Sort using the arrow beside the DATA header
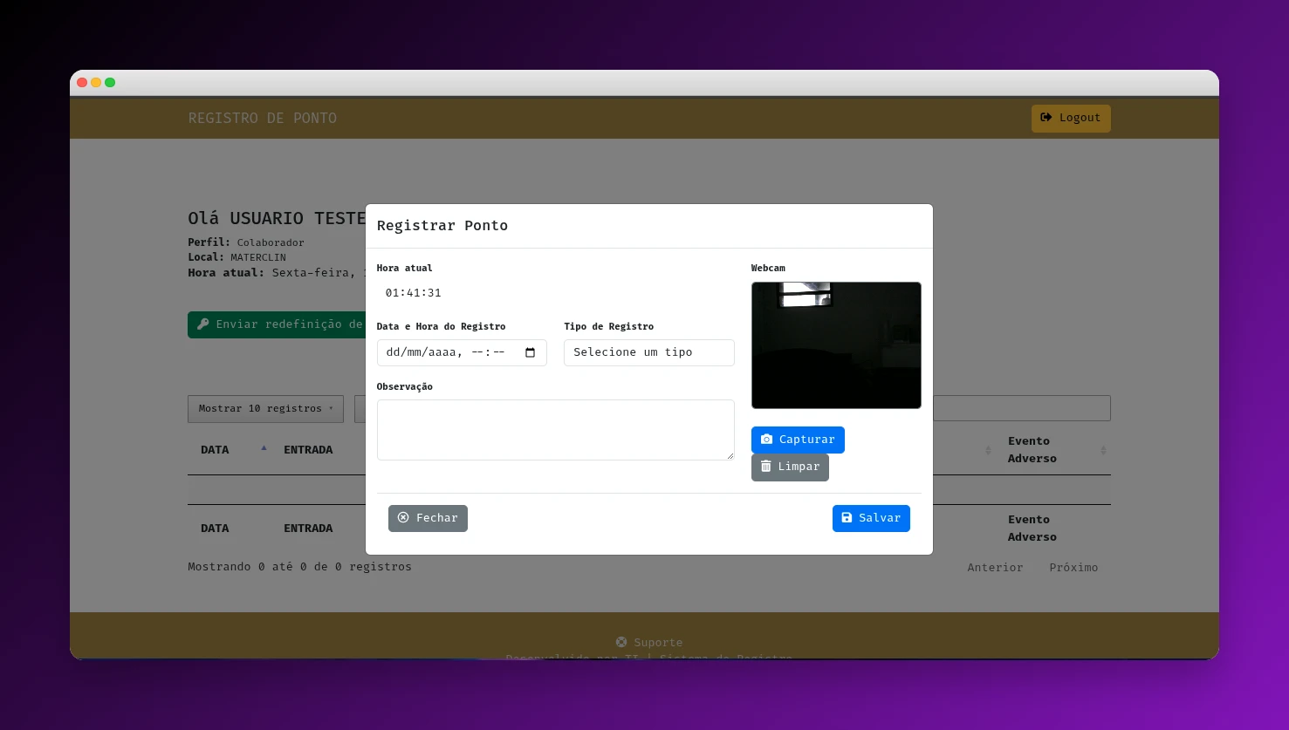 pos(264,449)
